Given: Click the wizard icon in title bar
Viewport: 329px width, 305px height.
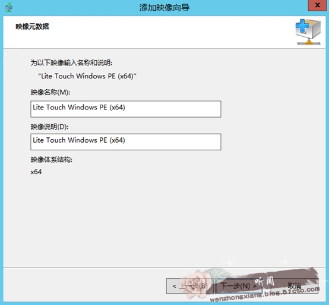Looking at the screenshot, I should (x=8, y=8).
